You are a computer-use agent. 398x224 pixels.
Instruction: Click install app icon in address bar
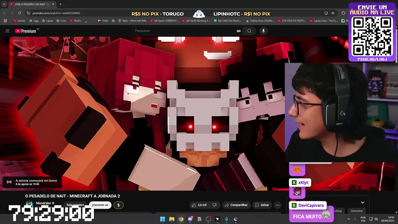[x=326, y=13]
